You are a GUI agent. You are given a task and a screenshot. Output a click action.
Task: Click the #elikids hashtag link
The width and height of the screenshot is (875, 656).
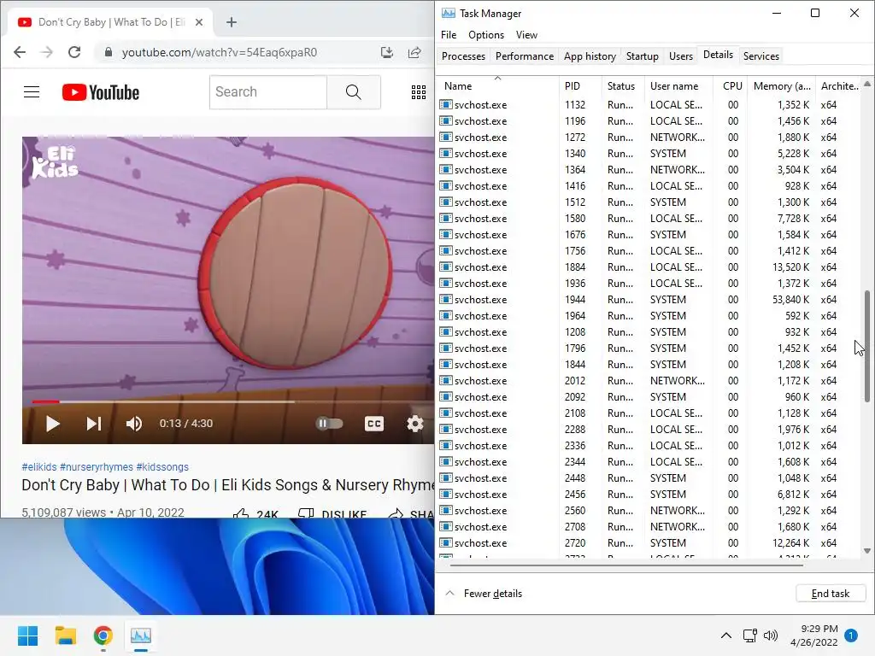39,467
